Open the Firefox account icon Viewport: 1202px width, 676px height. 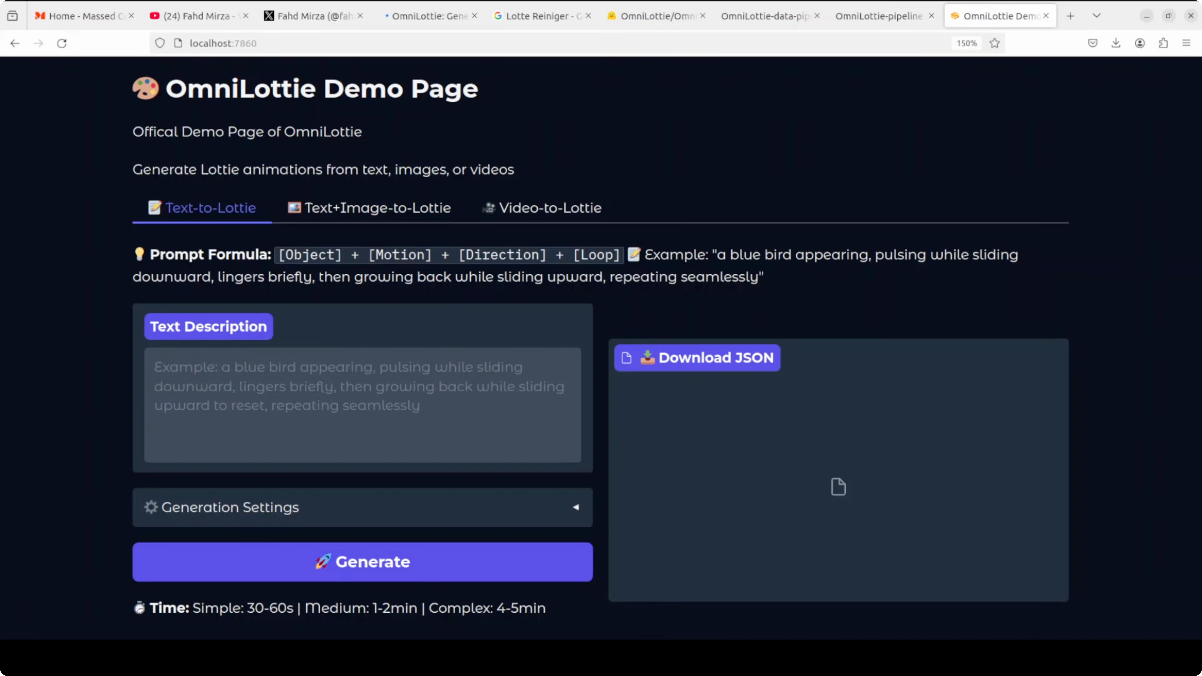[1140, 43]
